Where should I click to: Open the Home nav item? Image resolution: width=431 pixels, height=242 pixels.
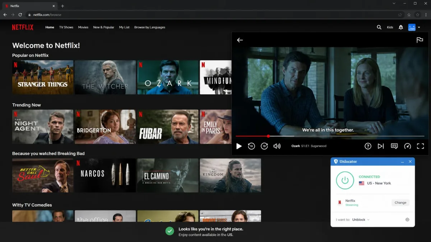[x=50, y=27]
